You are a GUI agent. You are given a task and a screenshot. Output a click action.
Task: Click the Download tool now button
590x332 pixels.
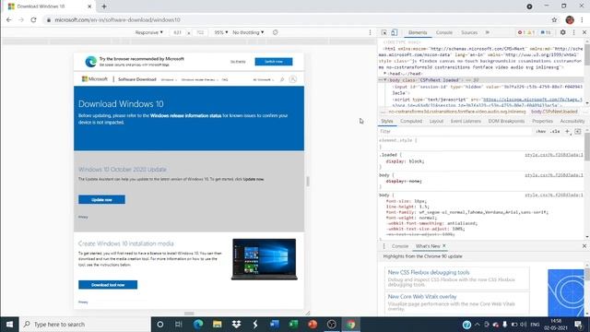pos(108,285)
